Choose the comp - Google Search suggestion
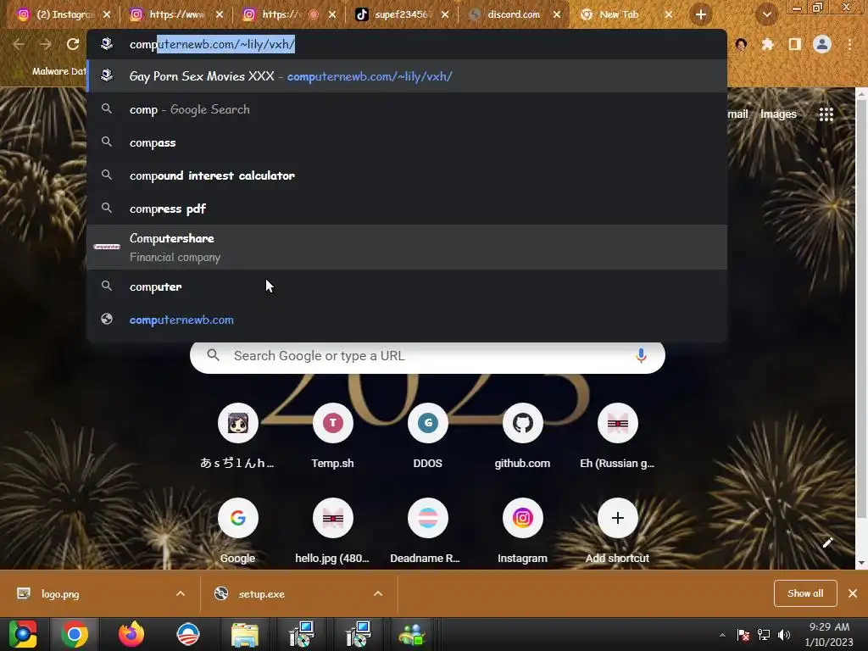This screenshot has width=868, height=651. (x=407, y=109)
